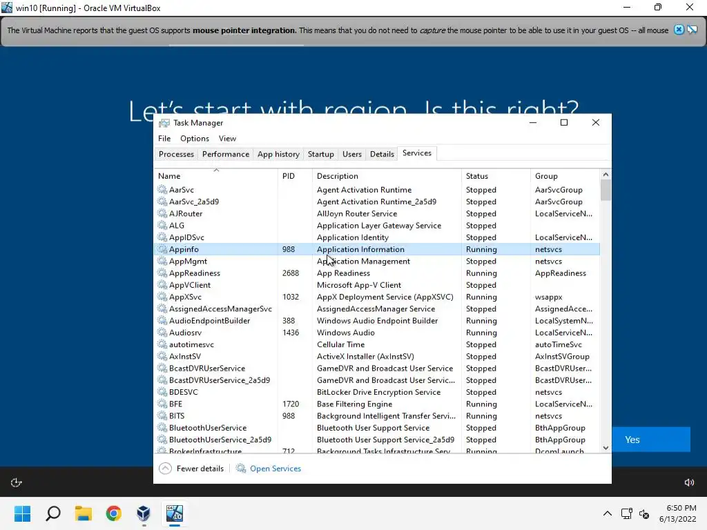Viewport: 707px width, 530px height.
Task: Click the AudioEndpointBuilder service gear icon
Action: coord(162,321)
